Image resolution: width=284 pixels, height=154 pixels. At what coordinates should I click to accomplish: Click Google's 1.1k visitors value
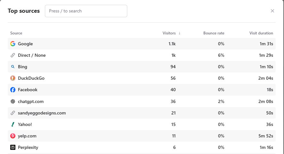pyautogui.click(x=172, y=44)
